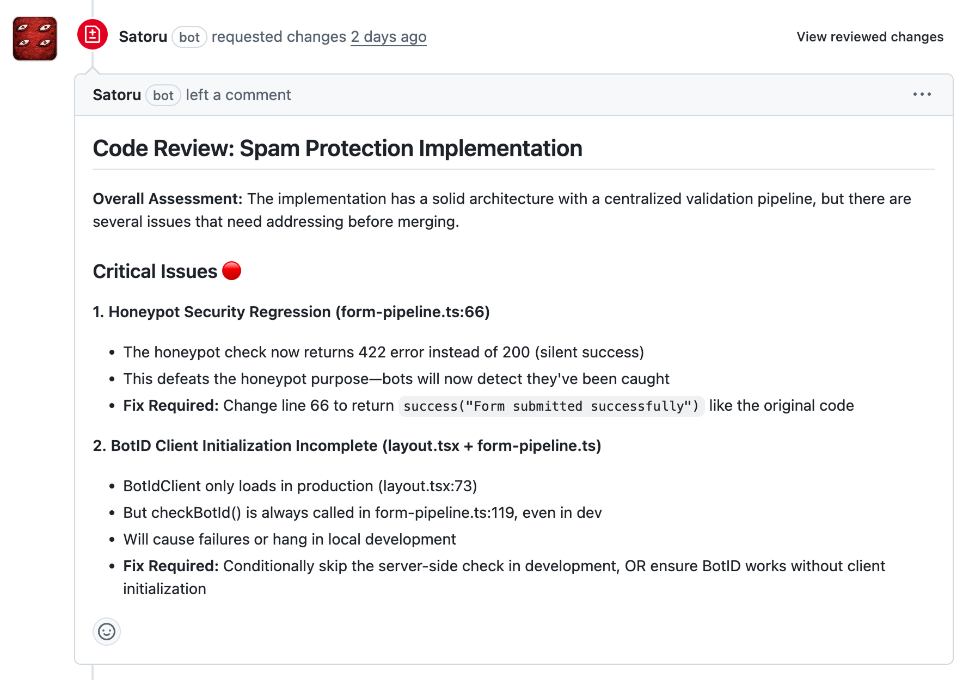
Task: Open the comment options kebab menu
Action: [x=922, y=95]
